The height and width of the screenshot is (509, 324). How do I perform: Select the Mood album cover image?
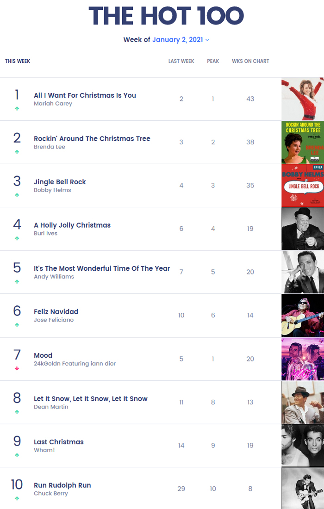(303, 359)
